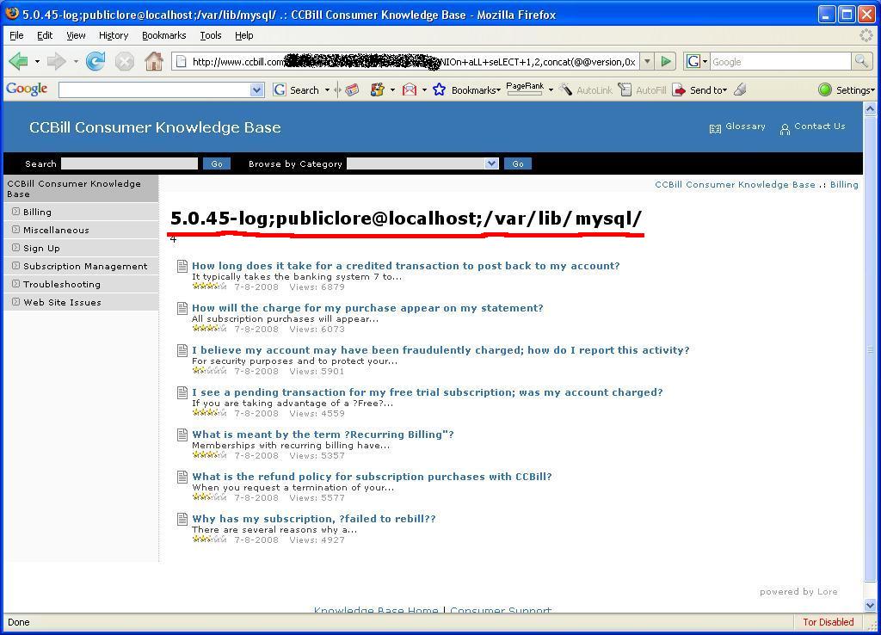Expand the Troubleshooting category in the sidebar
Image resolution: width=881 pixels, height=635 pixels.
[15, 283]
